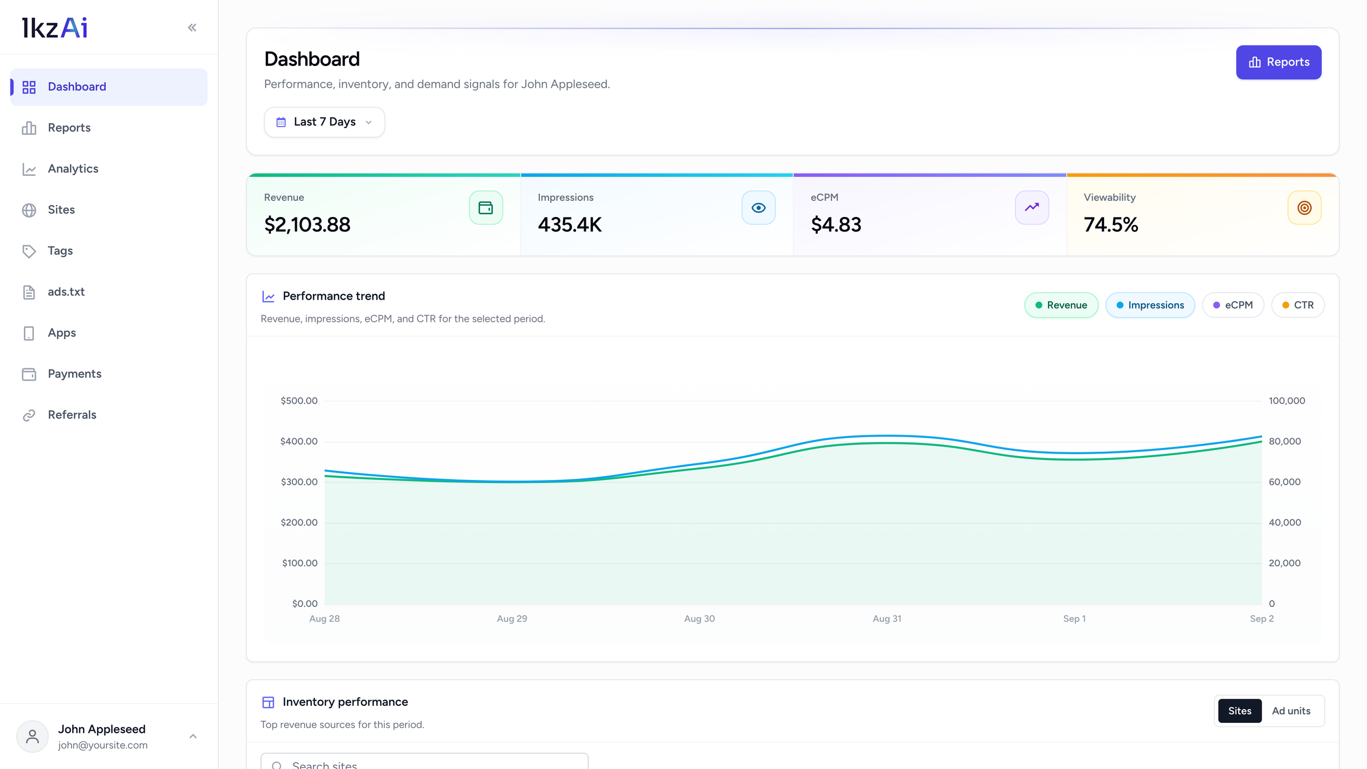Toggle the Revenue series chip
Viewport: 1367px width, 769px height.
tap(1061, 305)
